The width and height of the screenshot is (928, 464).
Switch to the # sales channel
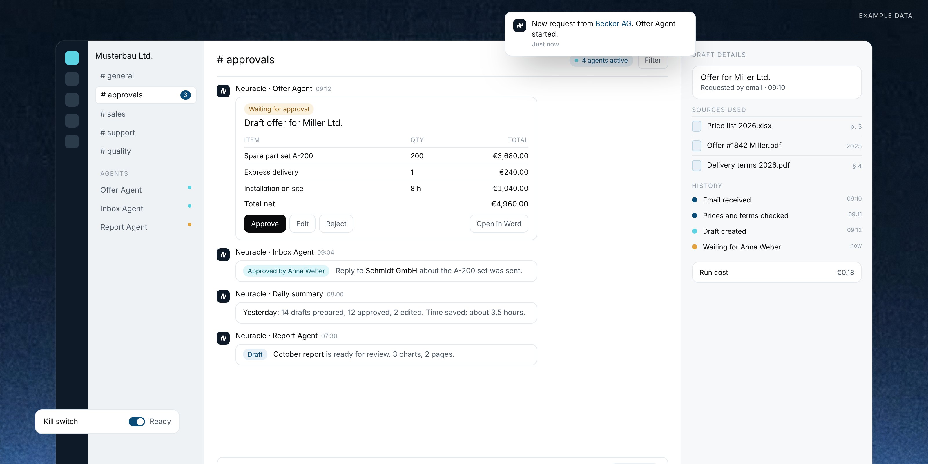pyautogui.click(x=146, y=114)
